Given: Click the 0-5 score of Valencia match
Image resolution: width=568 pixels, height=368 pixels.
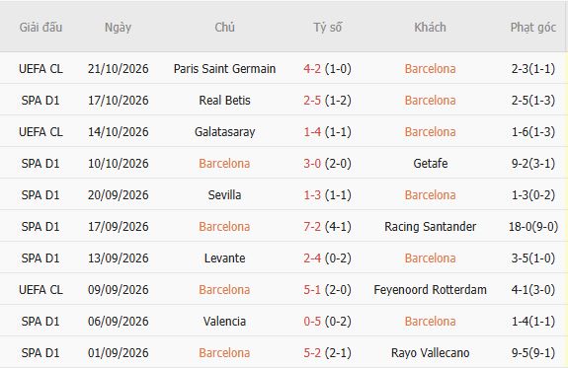Looking at the screenshot, I should 312,322.
